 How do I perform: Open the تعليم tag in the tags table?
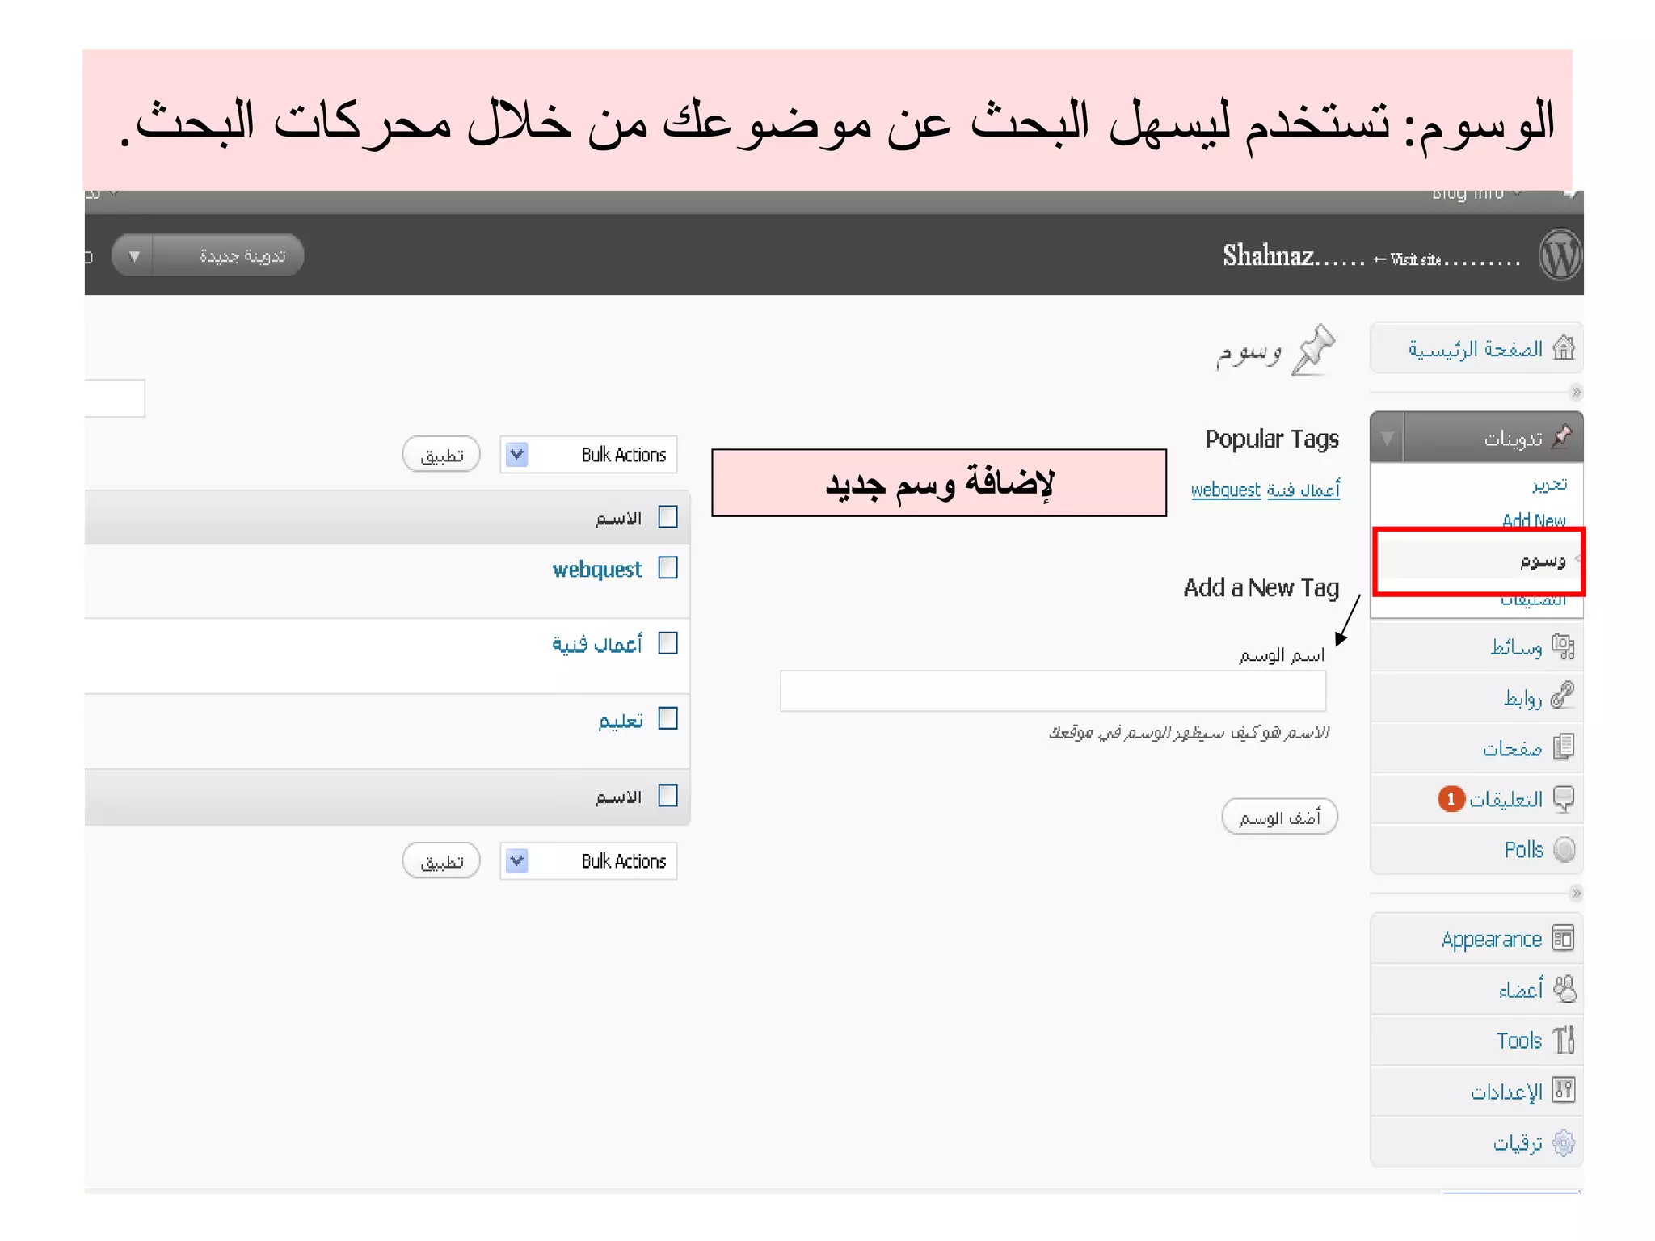(621, 719)
